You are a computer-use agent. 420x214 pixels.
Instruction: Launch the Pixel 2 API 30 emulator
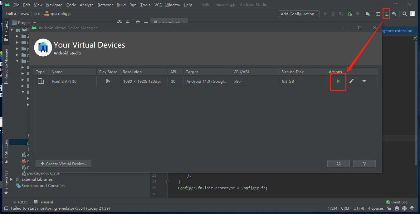point(338,81)
